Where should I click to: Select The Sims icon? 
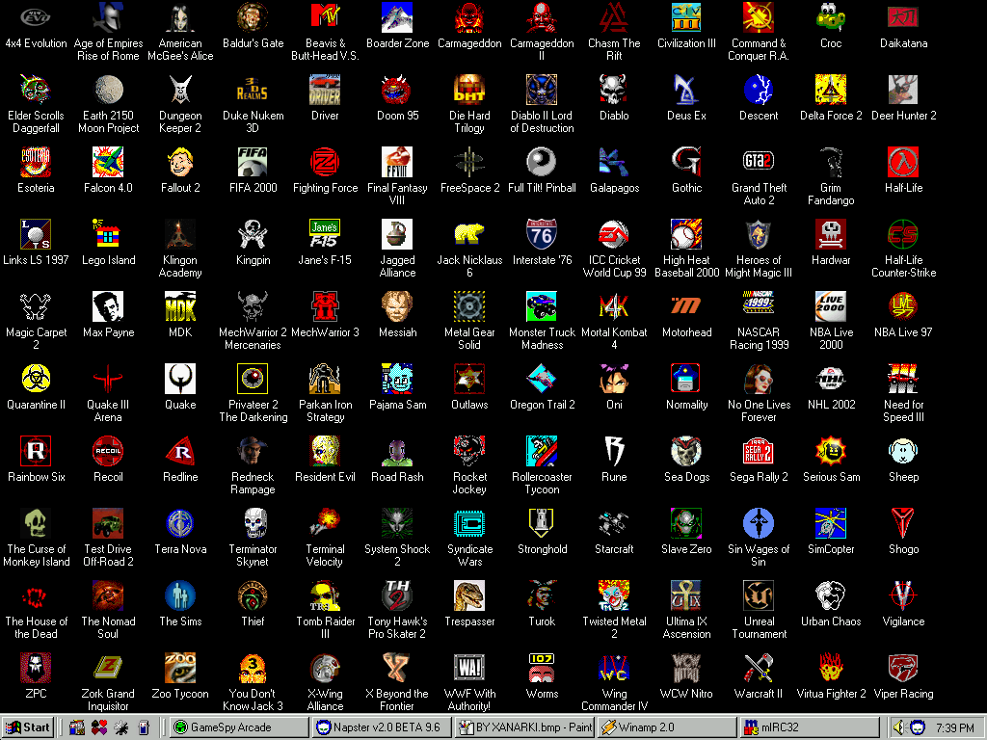[180, 595]
